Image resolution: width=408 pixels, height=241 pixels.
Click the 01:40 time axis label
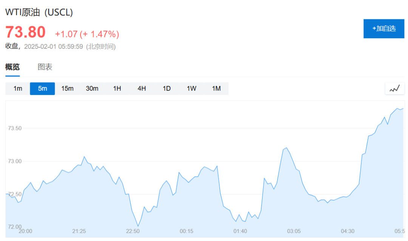(240, 231)
